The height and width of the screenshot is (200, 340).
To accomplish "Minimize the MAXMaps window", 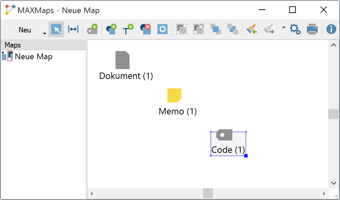I will [x=262, y=10].
